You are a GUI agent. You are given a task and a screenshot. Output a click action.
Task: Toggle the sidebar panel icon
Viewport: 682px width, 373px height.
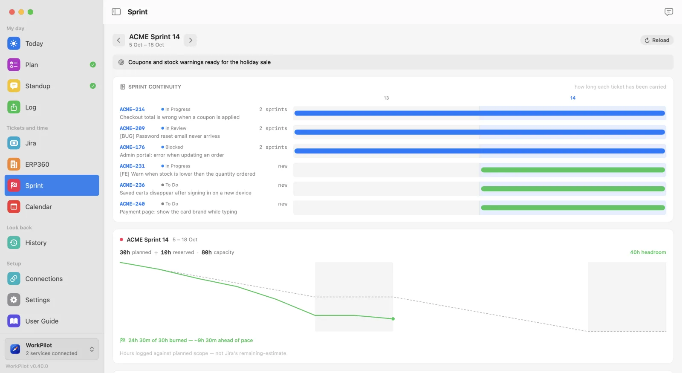click(x=116, y=12)
